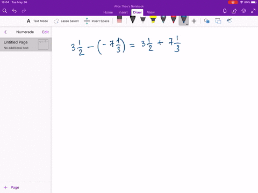Viewport: 258px width, 193px height.
Task: Toggle the drawing with touch icon
Action: [229, 21]
